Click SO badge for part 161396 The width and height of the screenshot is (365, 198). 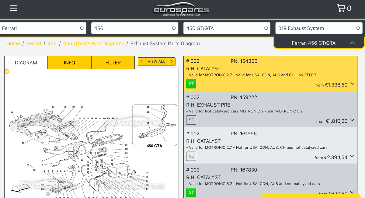tap(191, 156)
